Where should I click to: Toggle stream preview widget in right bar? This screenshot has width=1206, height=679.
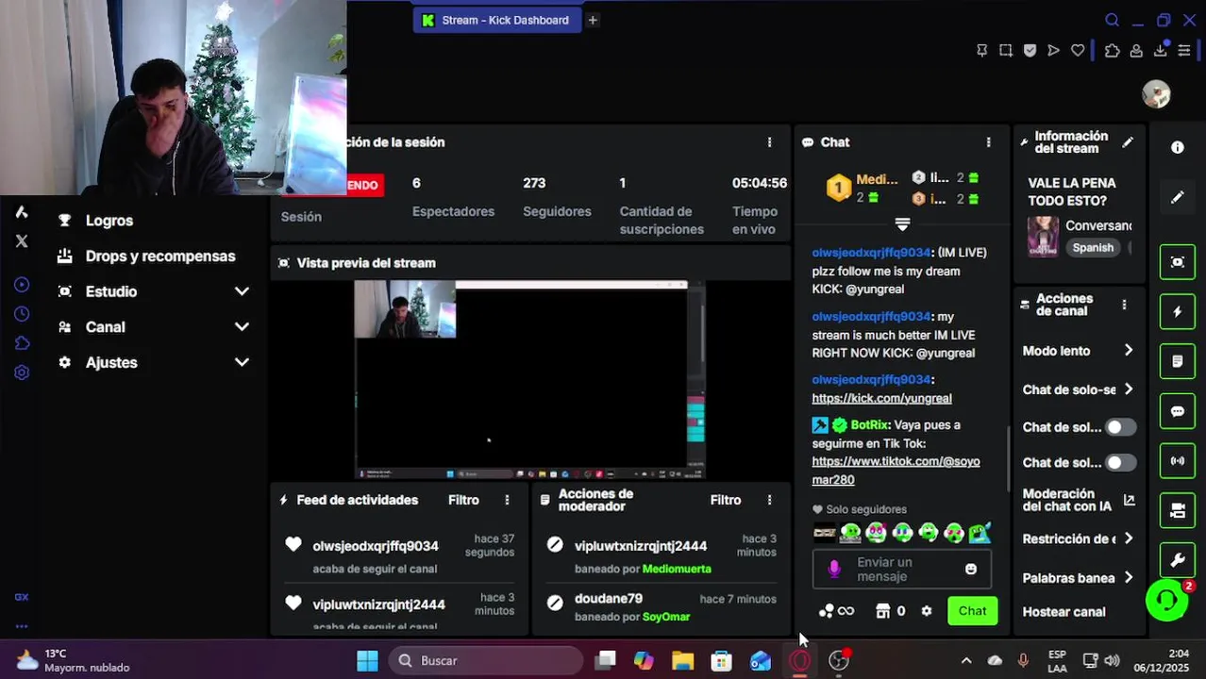coord(1178,262)
